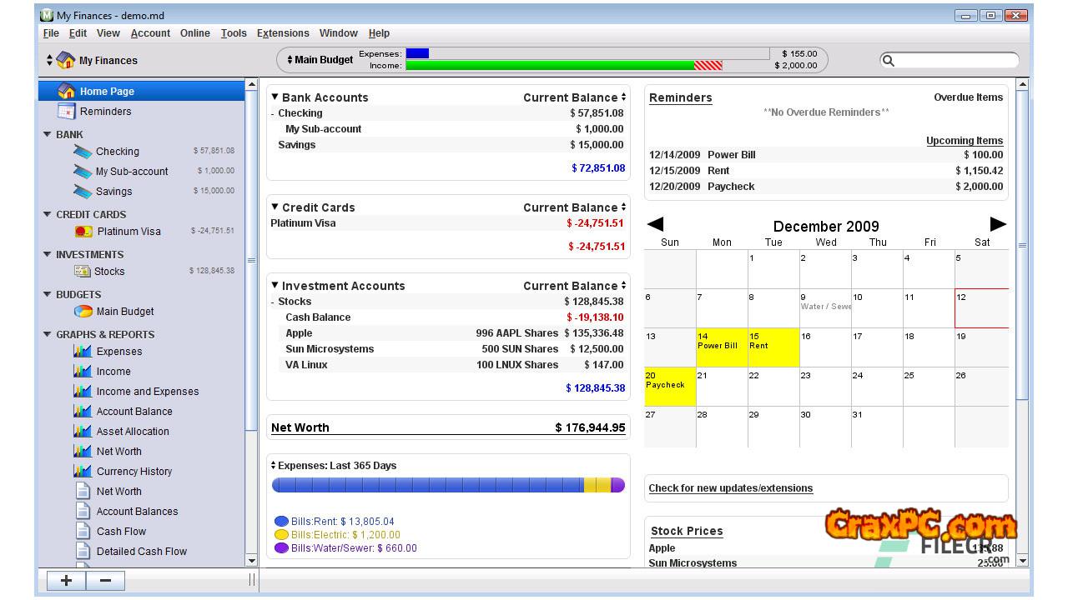The height and width of the screenshot is (600, 1068).
Task: Select the Main Budget pie icon
Action: [x=83, y=312]
